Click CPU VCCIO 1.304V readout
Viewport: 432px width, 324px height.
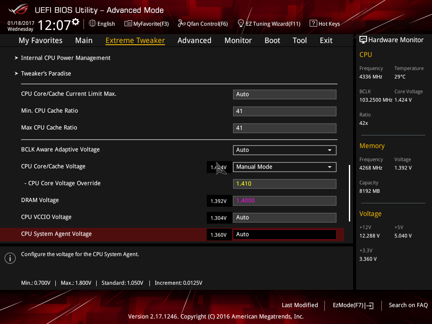click(x=219, y=218)
